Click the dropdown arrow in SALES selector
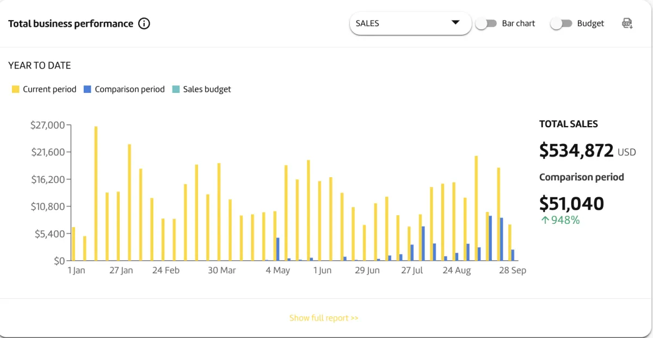The width and height of the screenshot is (653, 338). click(455, 23)
